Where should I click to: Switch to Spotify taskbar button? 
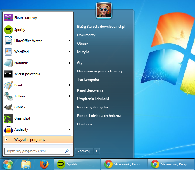coord(77,164)
